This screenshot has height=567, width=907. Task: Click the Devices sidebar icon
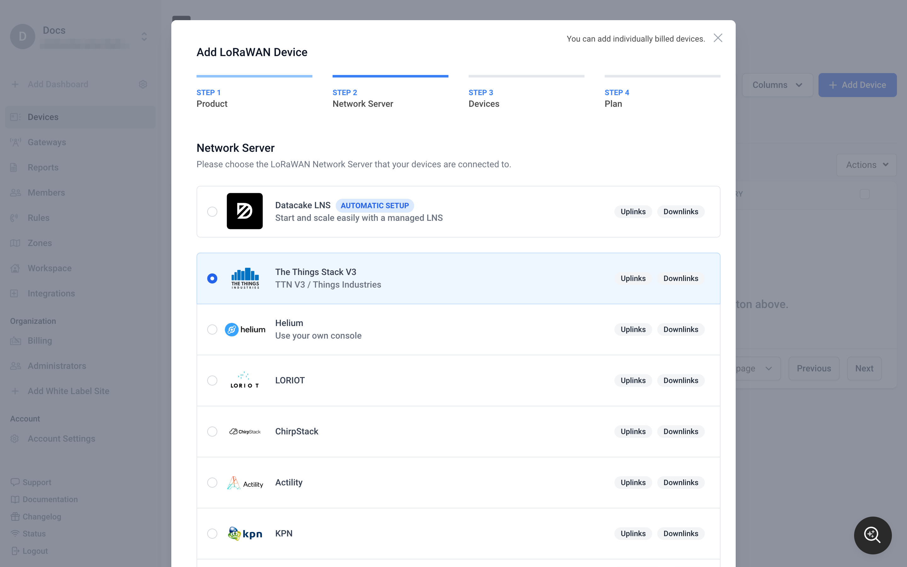15,117
